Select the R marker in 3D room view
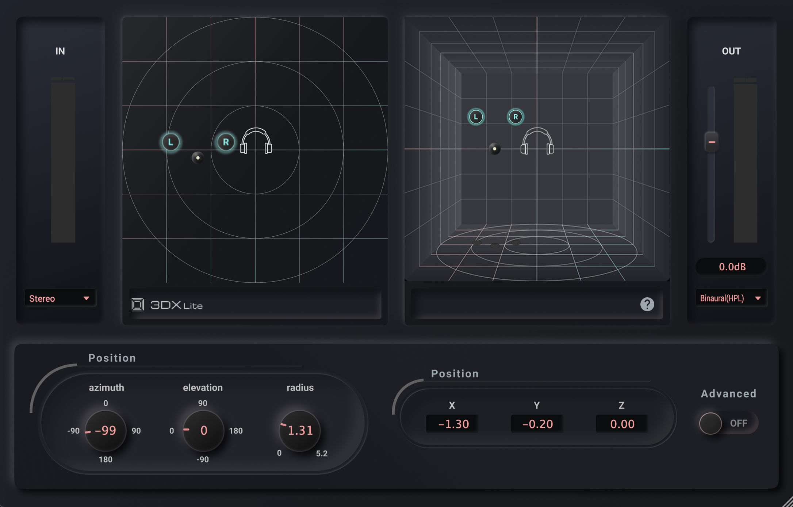The width and height of the screenshot is (793, 507). click(516, 117)
